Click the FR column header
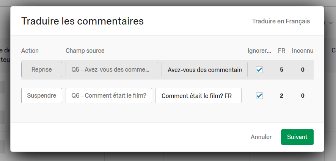Viewport: 336px width, 161px height. click(x=281, y=51)
